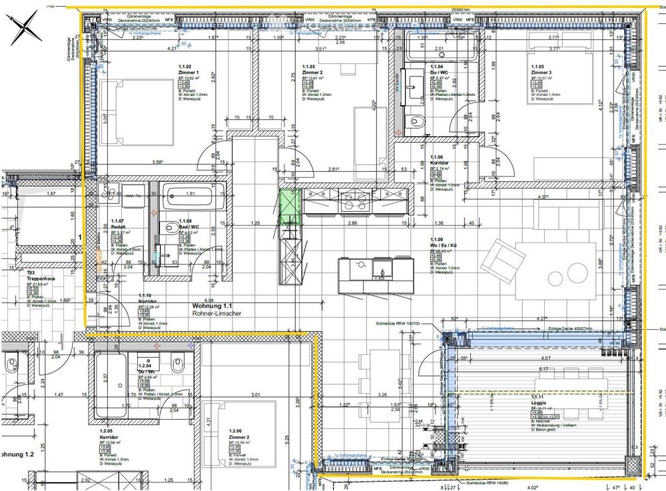Image resolution: width=666 pixels, height=491 pixels.
Task: Select the '1.1.07 Reduit' room label
Action: pos(118,224)
